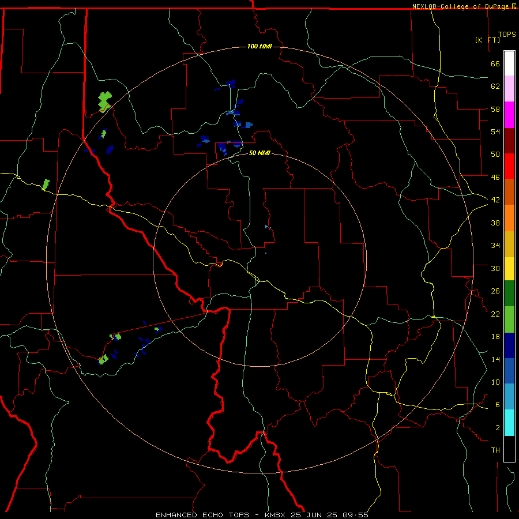Click the cyan legend color band
The width and height of the screenshot is (519, 519).
pos(509,423)
